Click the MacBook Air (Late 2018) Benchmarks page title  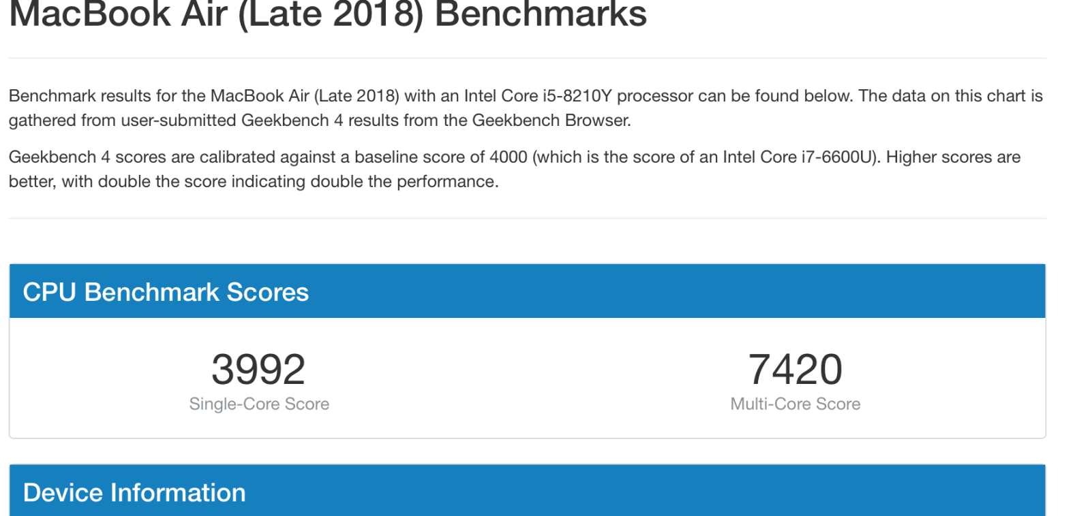[x=328, y=14]
